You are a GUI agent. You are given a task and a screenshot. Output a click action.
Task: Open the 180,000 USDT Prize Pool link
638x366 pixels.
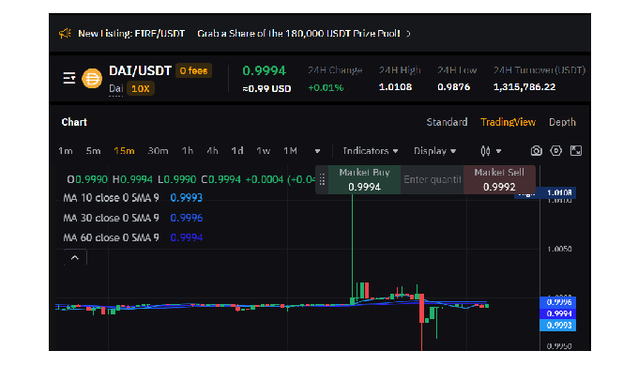tap(298, 34)
